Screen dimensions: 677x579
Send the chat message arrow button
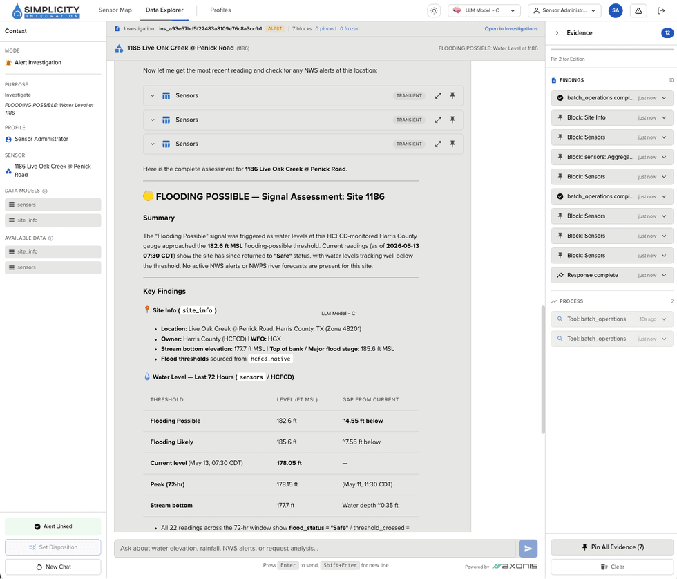tap(528, 549)
